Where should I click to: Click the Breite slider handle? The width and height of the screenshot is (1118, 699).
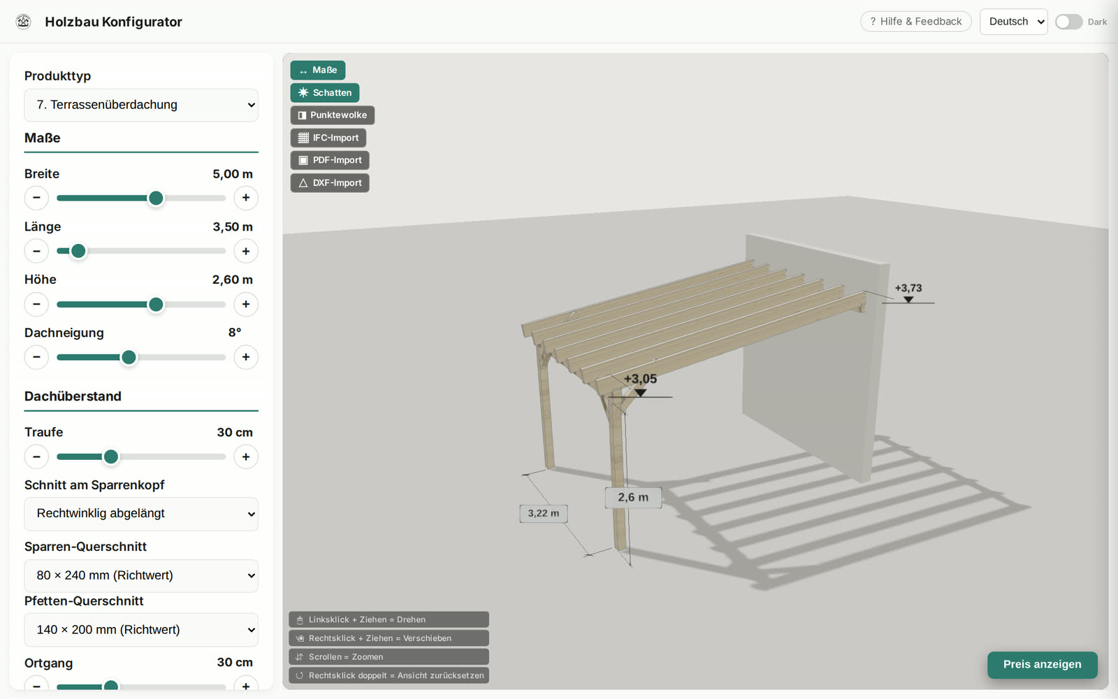click(156, 198)
